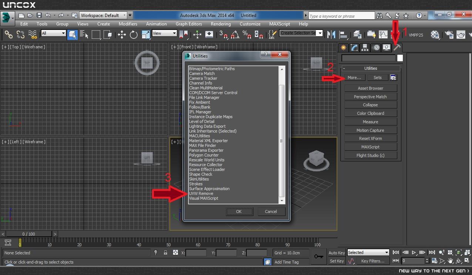Image resolution: width=472 pixels, height=275 pixels.
Task: Select the Scale tool
Action: tap(146, 35)
